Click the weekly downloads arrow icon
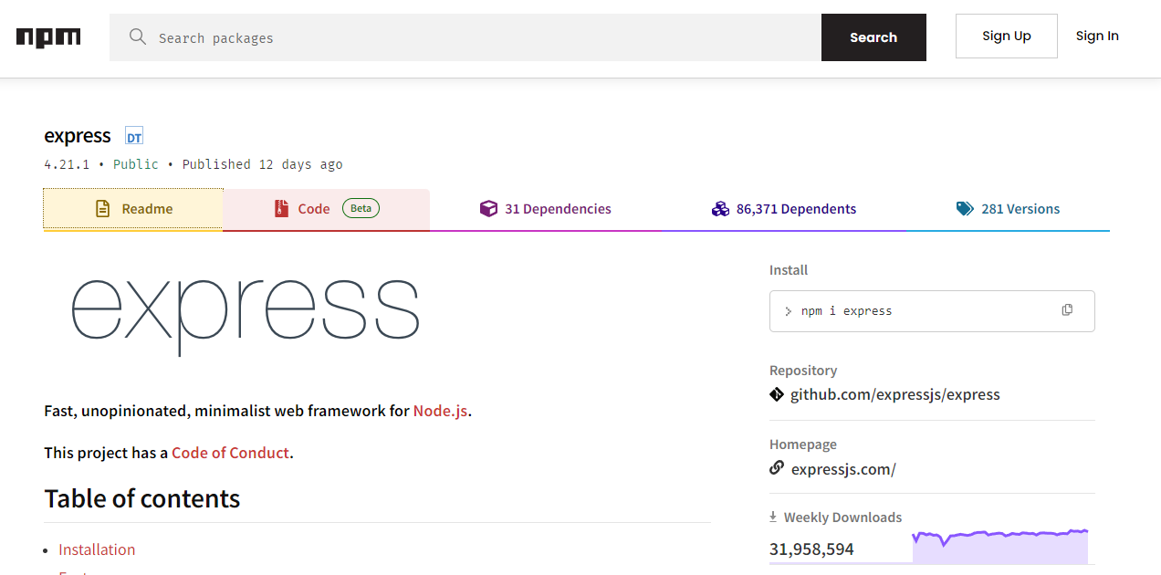The width and height of the screenshot is (1161, 575). [x=774, y=517]
